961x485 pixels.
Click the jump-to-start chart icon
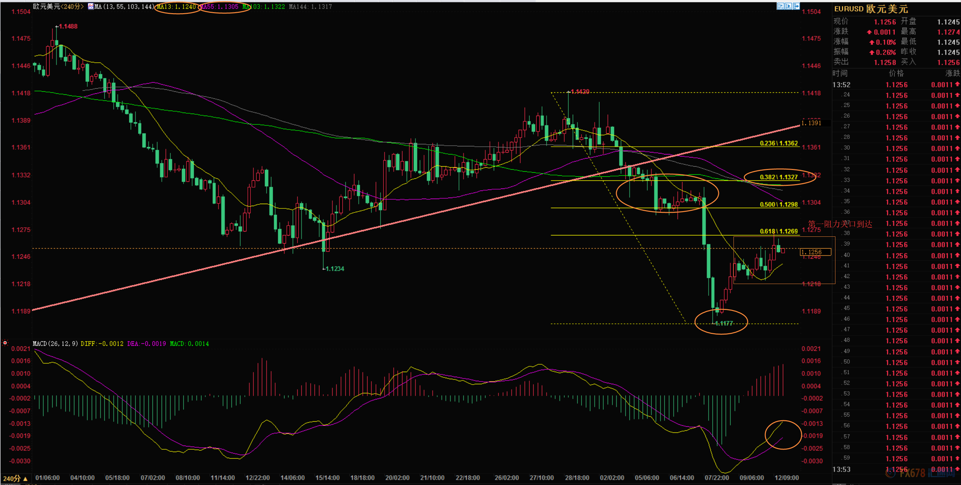coord(780,6)
